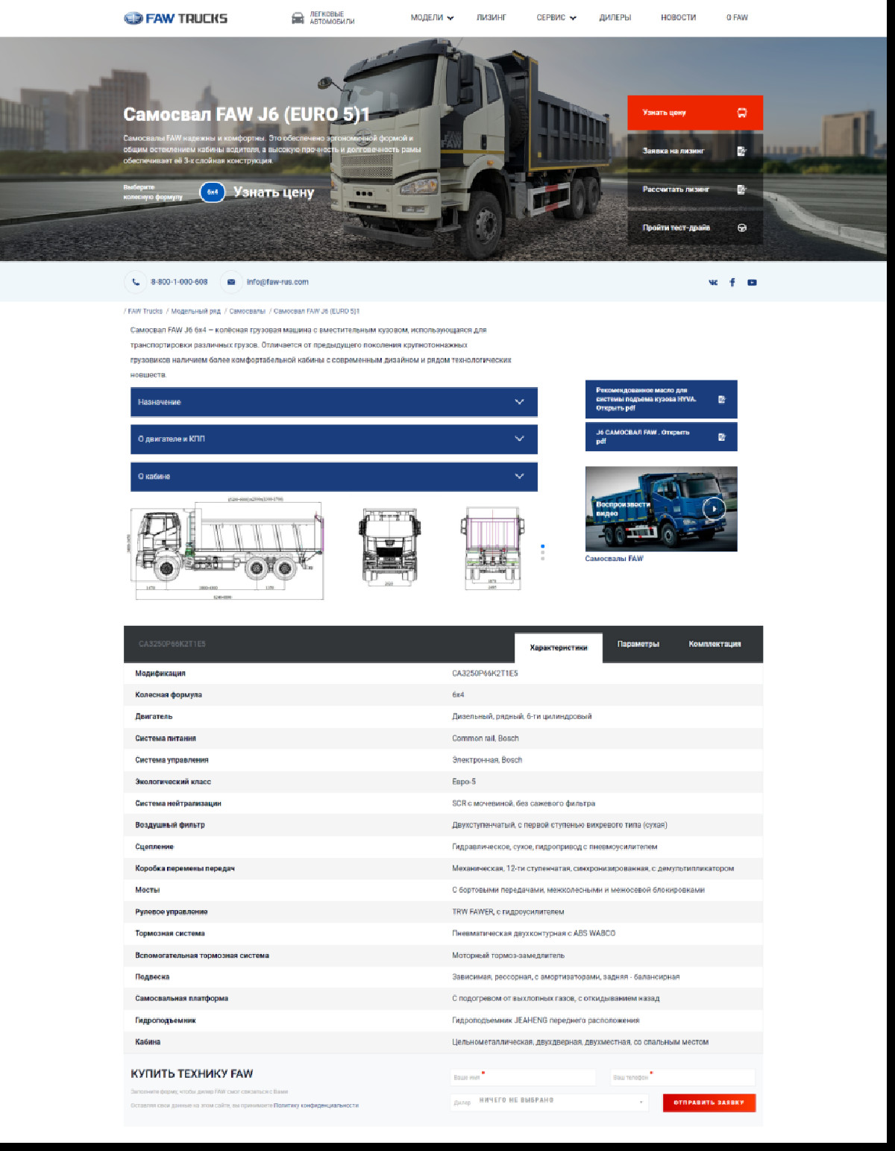Switch to the Параметры tab
Viewport: 895px width, 1151px height.
click(x=638, y=645)
